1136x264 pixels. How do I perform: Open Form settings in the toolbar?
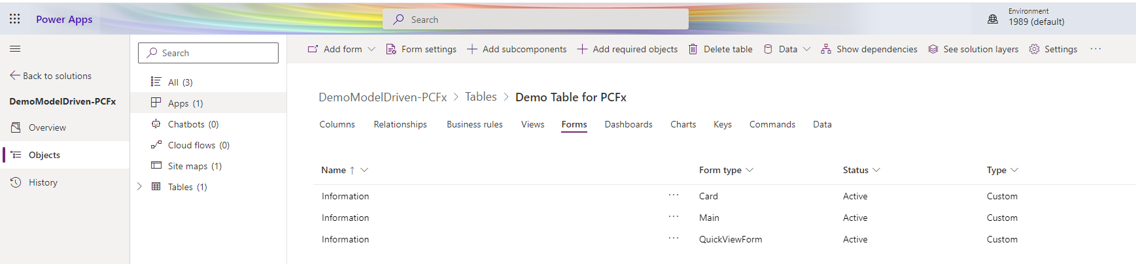point(421,49)
